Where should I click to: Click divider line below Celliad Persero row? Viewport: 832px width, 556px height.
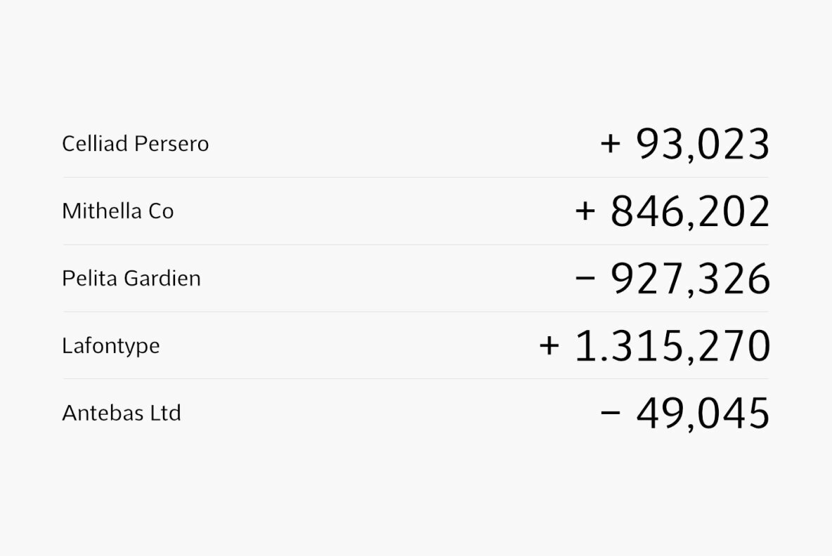[x=415, y=178]
